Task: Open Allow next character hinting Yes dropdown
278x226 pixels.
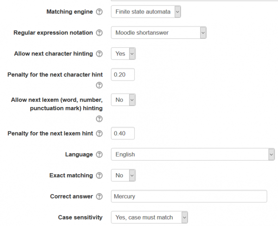Action: pos(123,54)
